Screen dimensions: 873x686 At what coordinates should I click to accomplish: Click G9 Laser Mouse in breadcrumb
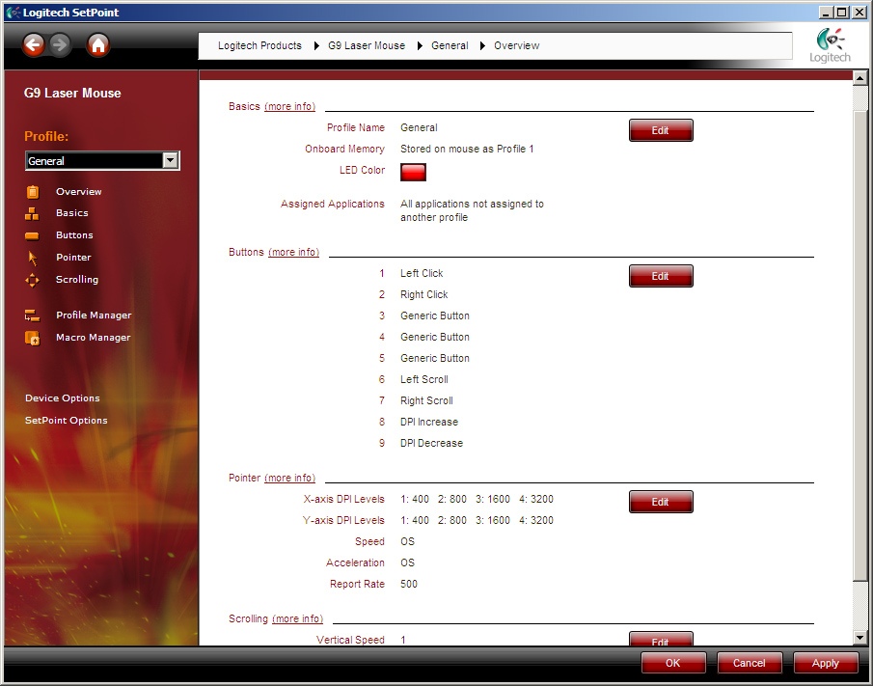[367, 45]
